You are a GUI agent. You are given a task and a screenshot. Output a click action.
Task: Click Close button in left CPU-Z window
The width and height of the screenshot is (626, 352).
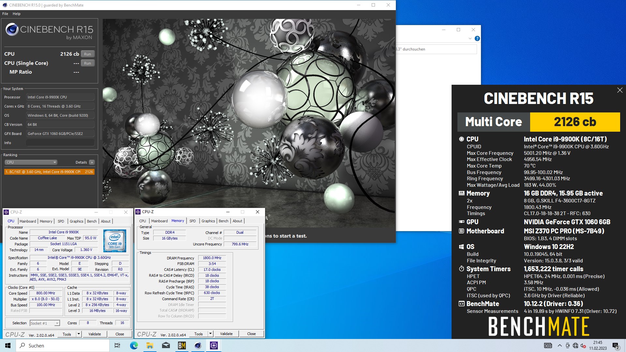(120, 334)
